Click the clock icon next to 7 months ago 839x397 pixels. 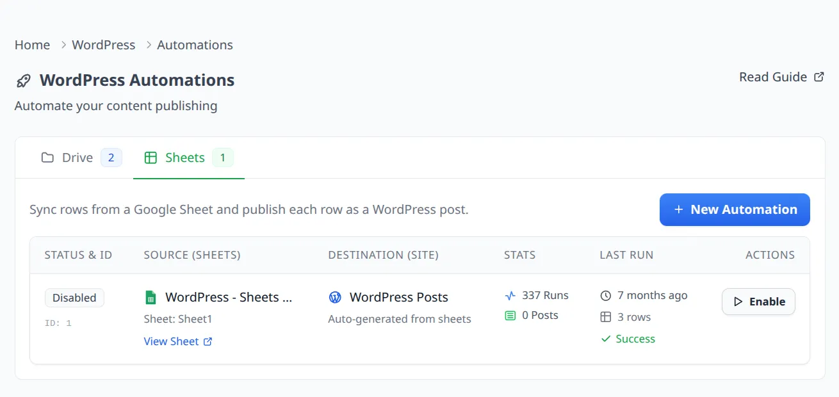point(605,295)
